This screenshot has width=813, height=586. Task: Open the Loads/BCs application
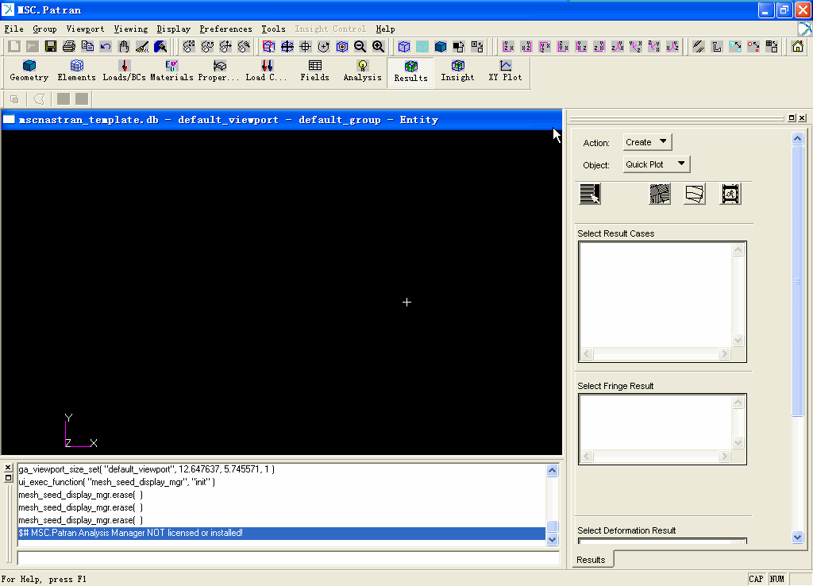pos(124,71)
